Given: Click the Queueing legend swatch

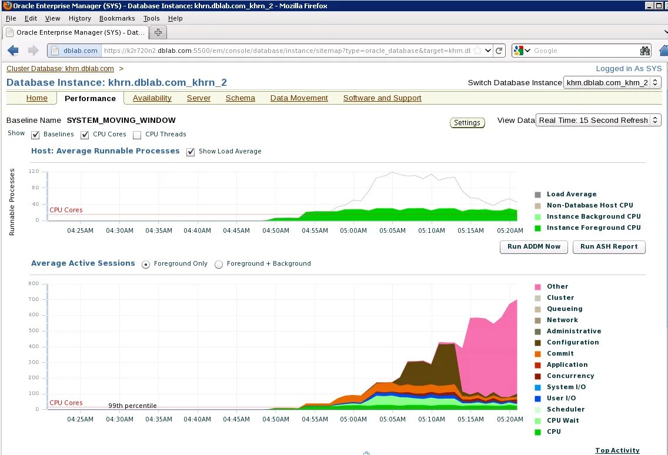Looking at the screenshot, I should click(x=537, y=309).
